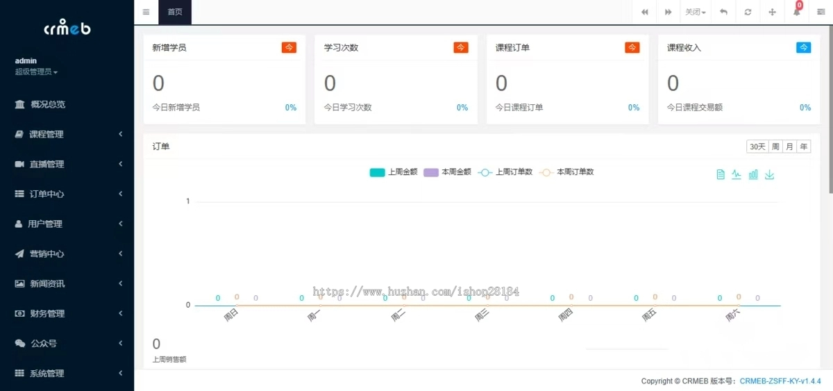
Task: Toggle the sidebar with hamburger icon
Action: (x=146, y=12)
